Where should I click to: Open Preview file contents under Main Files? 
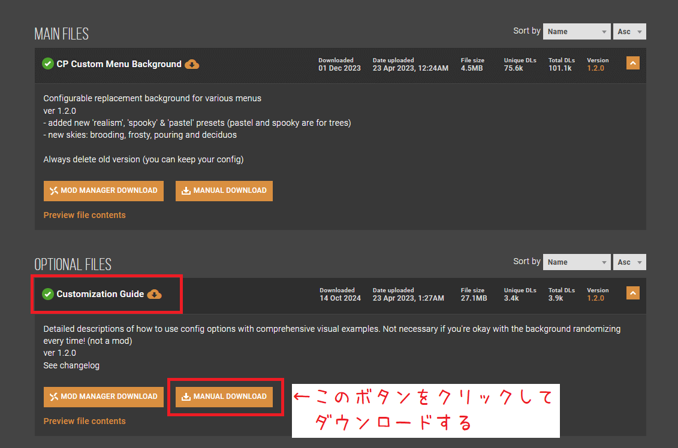click(x=85, y=215)
